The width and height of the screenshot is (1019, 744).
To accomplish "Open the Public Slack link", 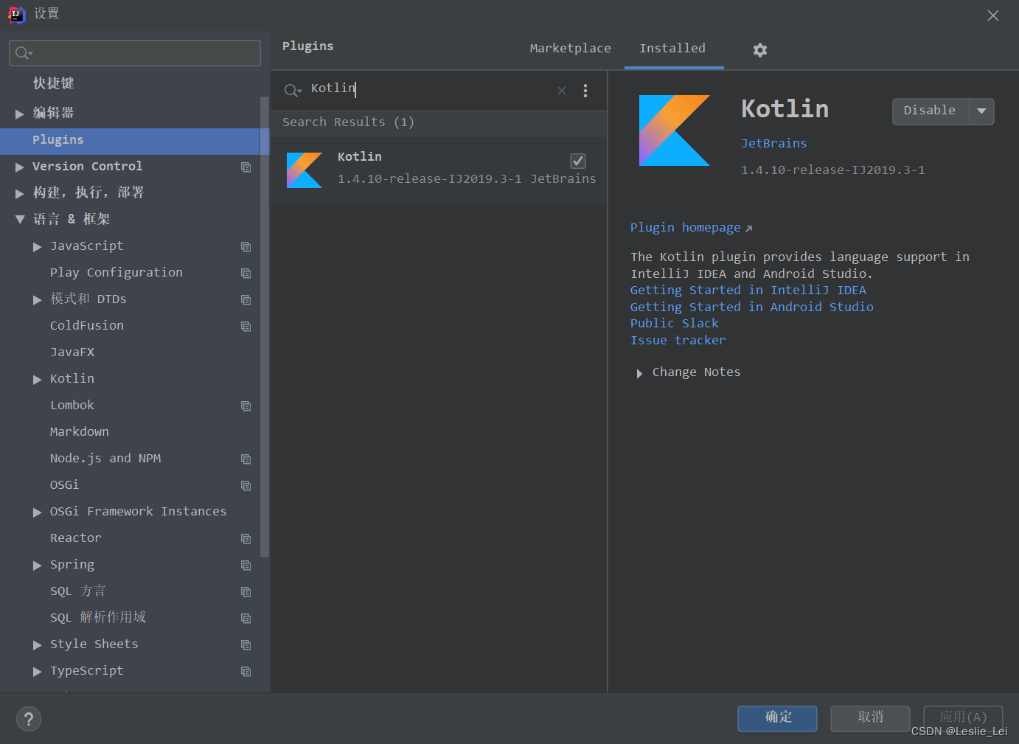I will tap(674, 323).
